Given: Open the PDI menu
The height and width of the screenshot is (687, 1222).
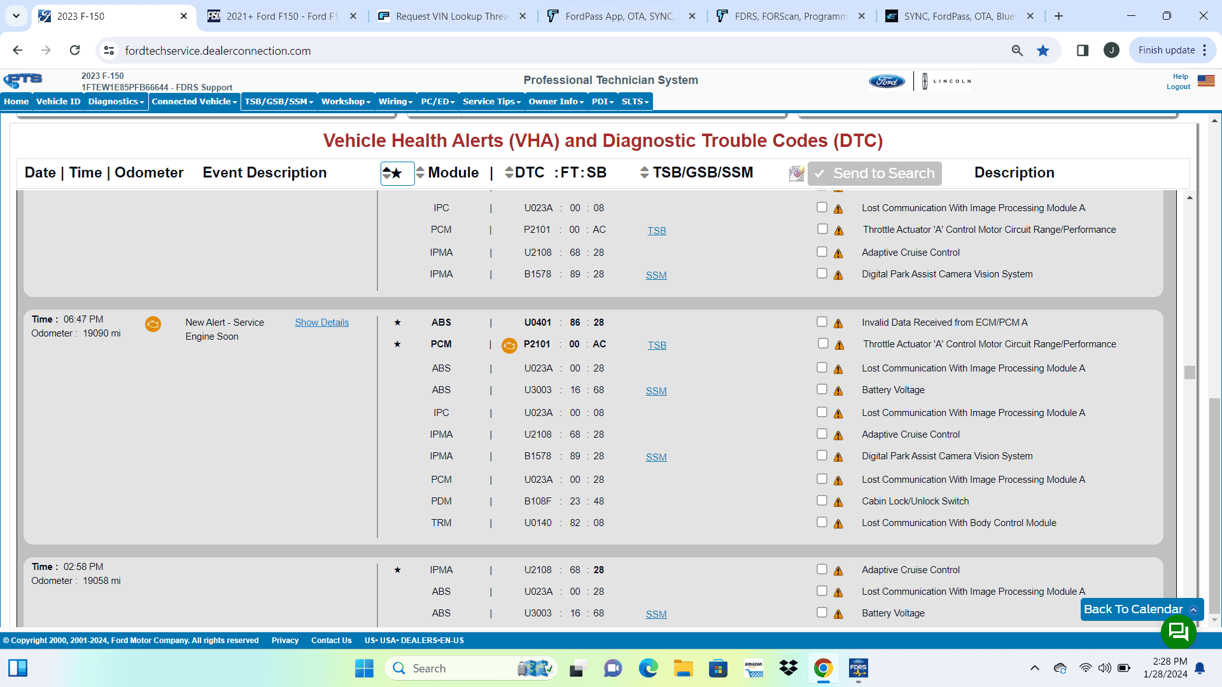Looking at the screenshot, I should [x=603, y=102].
